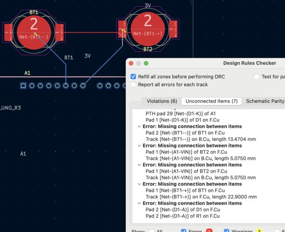285x232 pixels.
Task: Select the left rectangular pad of BT2
Action: (x=122, y=29)
